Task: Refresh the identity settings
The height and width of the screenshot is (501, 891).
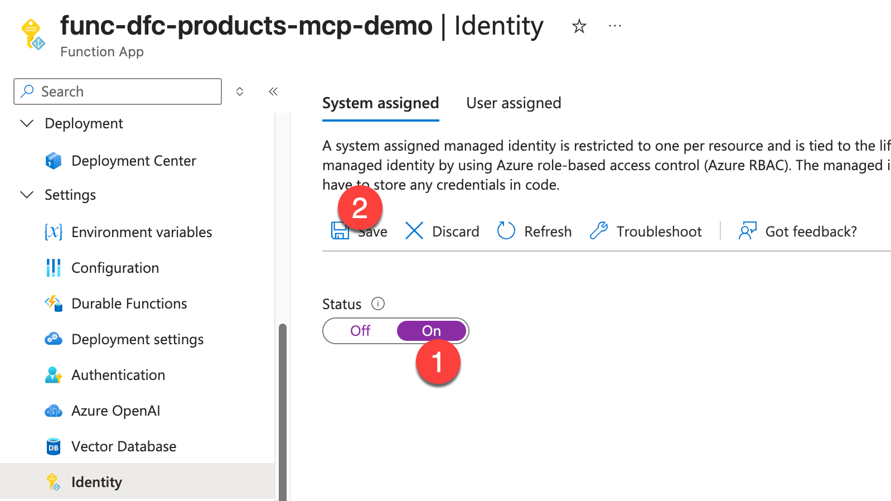Action: tap(534, 232)
